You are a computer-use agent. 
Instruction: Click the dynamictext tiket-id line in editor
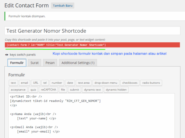55,101
